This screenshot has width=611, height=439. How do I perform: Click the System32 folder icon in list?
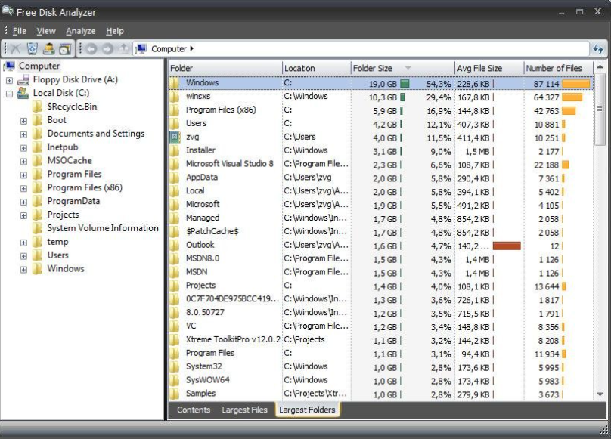click(175, 366)
